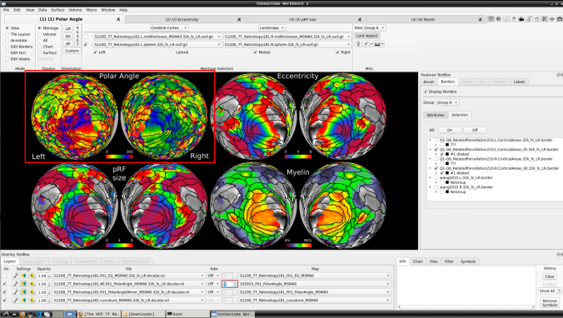Expand the '???' child under L.CorticalAreas border
The width and height of the screenshot is (563, 318).
(x=436, y=145)
